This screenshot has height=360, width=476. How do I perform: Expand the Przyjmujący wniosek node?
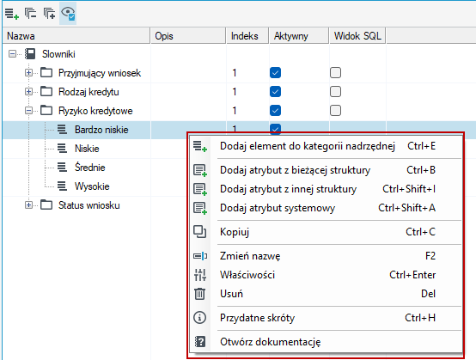(28, 73)
